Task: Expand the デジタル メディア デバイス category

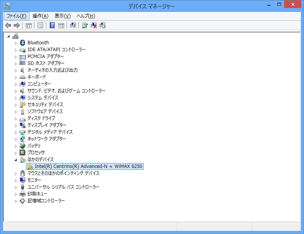Action: [16, 132]
